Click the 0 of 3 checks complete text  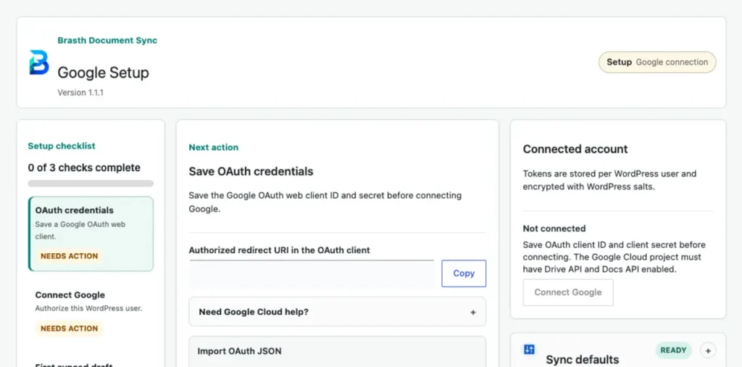pyautogui.click(x=84, y=168)
